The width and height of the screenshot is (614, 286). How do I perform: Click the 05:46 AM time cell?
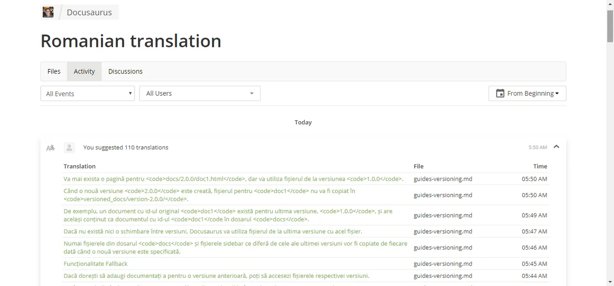[534, 248]
